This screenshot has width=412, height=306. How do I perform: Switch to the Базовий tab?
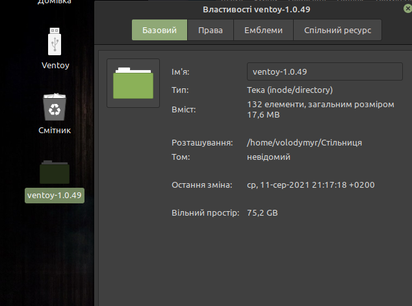coord(159,30)
